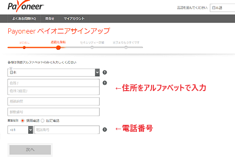Click the セキュリティー詳細 step label
Viewport: 235px width, 157px height.
tap(92, 42)
